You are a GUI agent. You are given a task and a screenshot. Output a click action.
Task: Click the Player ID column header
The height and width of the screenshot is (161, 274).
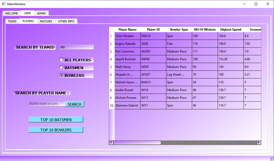(153, 29)
